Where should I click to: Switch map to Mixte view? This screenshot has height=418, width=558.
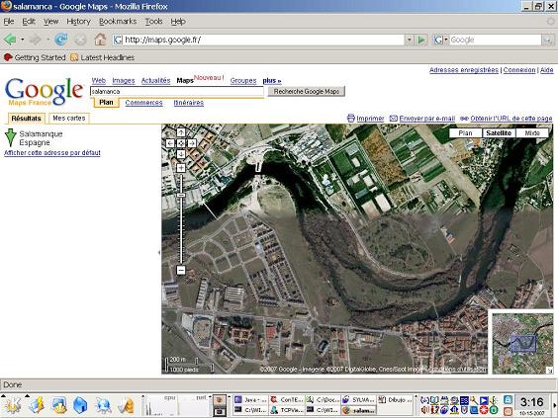click(532, 133)
